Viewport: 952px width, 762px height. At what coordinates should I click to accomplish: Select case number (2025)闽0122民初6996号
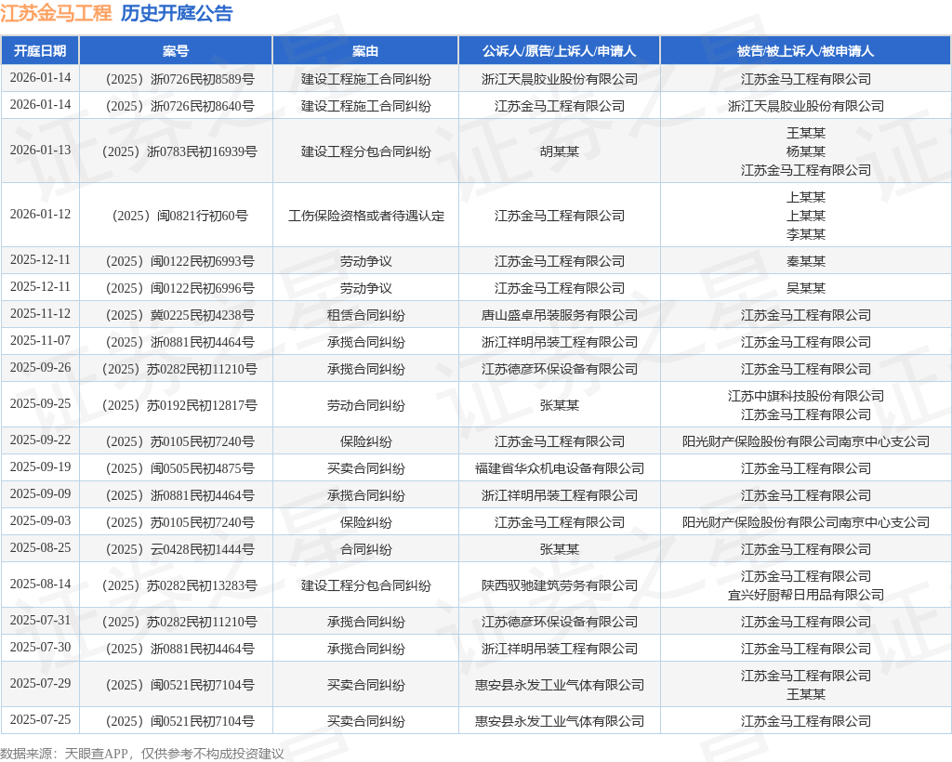[179, 288]
